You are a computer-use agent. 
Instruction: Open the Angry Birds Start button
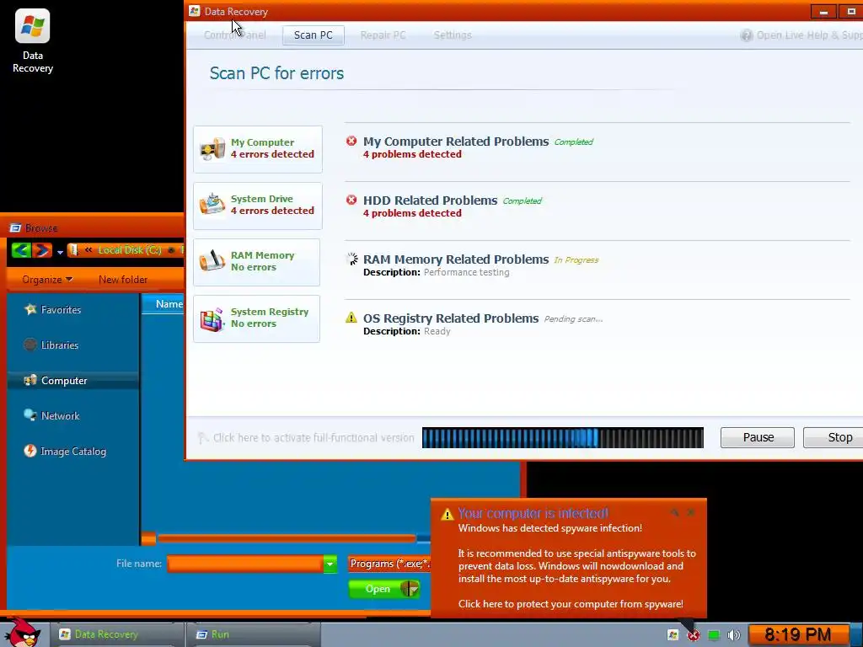click(x=22, y=633)
